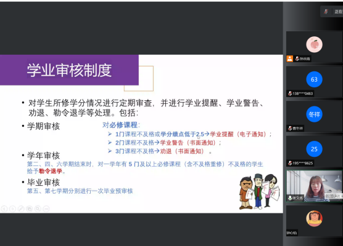The height and width of the screenshot is (246, 343).
Task: Click the speaker's live video tile
Action: pyautogui.click(x=315, y=186)
